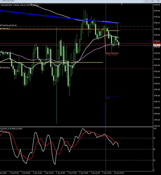
Task: Click the 1786.55 price scale value
Action: 157,96
